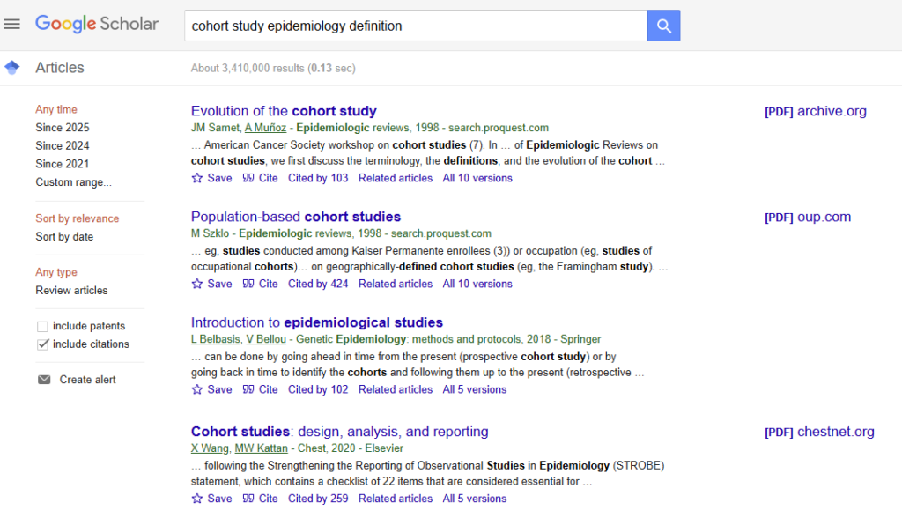The height and width of the screenshot is (518, 902).
Task: Show all 10 versions of Population-based cohort studies
Action: (x=477, y=284)
